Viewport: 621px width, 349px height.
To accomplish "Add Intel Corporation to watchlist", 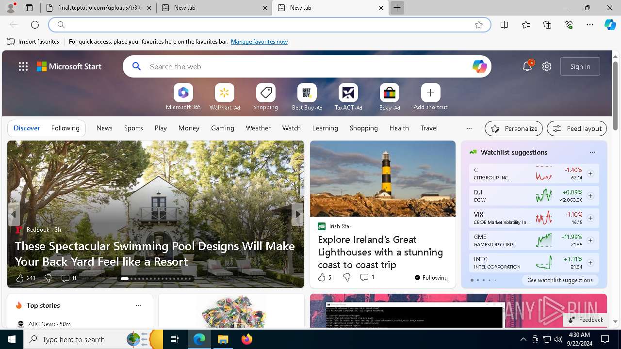I will [x=590, y=263].
